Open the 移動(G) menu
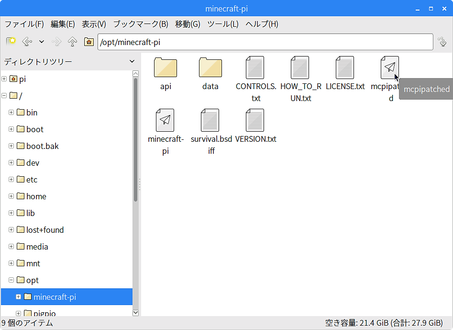The width and height of the screenshot is (453, 330). [188, 24]
